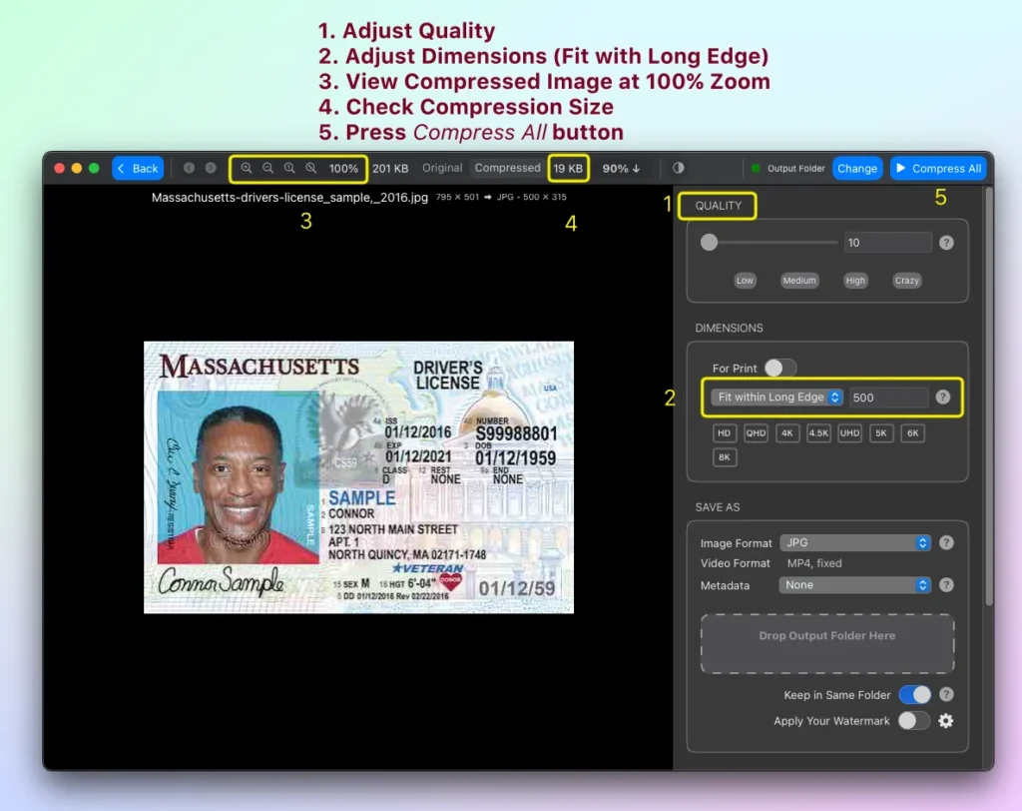Open the Quality help question mark
The image size is (1022, 811).
(946, 243)
